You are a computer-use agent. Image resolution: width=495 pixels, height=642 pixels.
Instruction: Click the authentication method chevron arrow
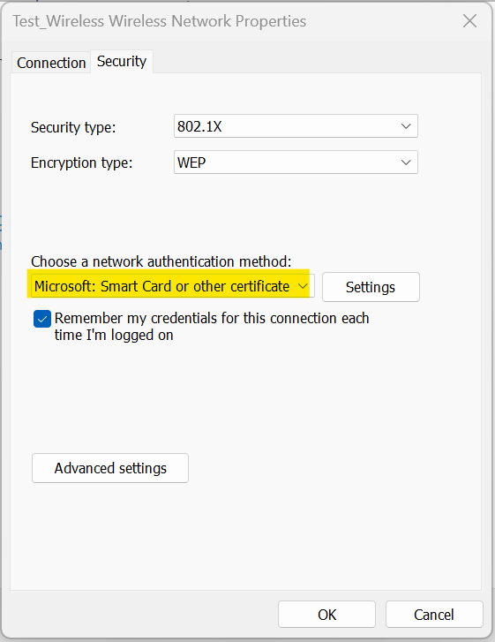click(303, 286)
